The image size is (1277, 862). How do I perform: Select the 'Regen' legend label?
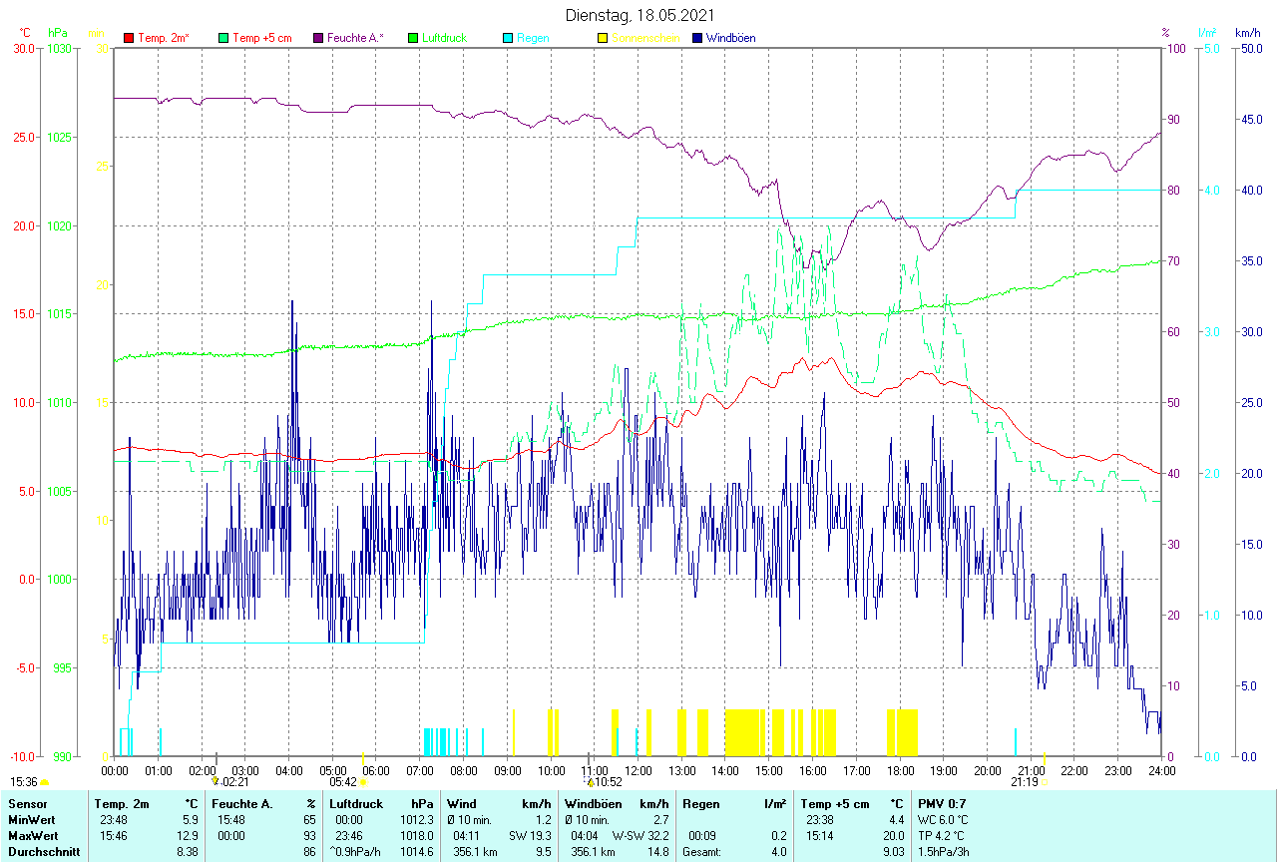coord(533,38)
